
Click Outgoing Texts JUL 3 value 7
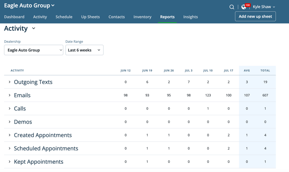(x=189, y=82)
